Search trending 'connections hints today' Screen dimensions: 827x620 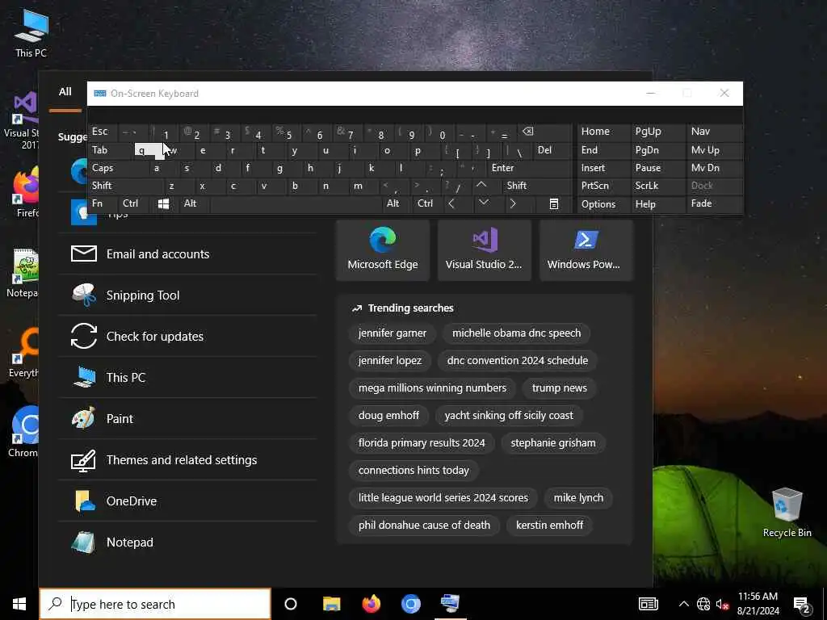(413, 471)
